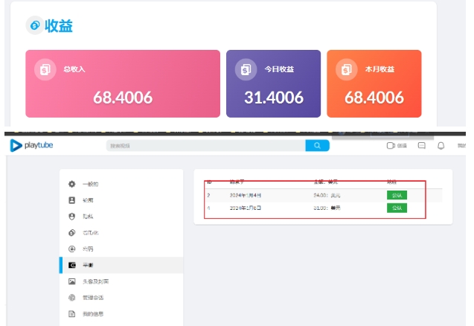The height and width of the screenshot is (326, 474).
Task: Click the video camera upload icon
Action: tap(391, 146)
